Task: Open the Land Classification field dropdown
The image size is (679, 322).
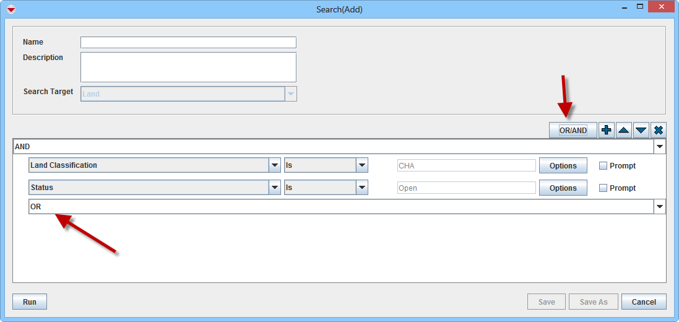Action: pyautogui.click(x=275, y=165)
